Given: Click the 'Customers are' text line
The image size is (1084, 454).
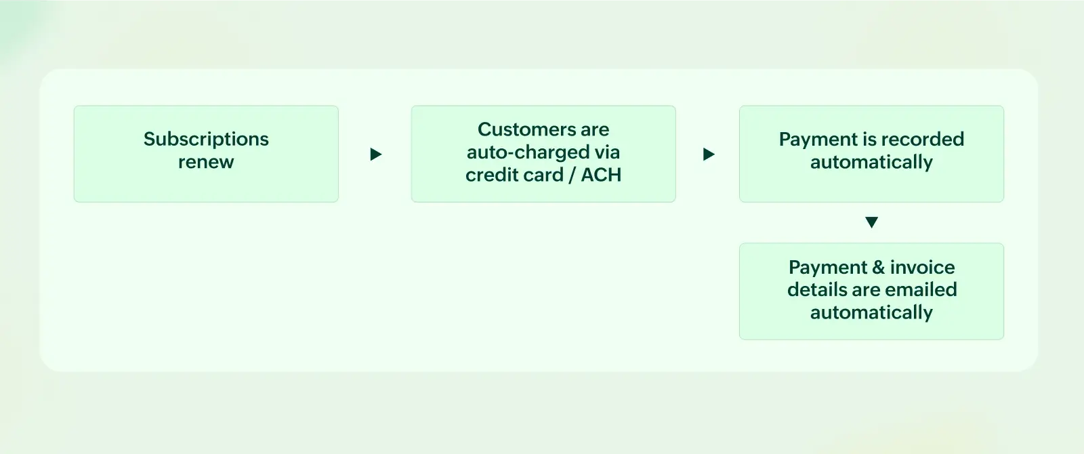Looking at the screenshot, I should coord(543,129).
